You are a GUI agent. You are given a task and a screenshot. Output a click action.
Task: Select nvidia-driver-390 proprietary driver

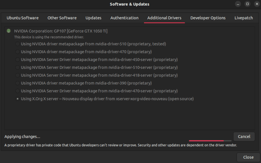point(17,83)
